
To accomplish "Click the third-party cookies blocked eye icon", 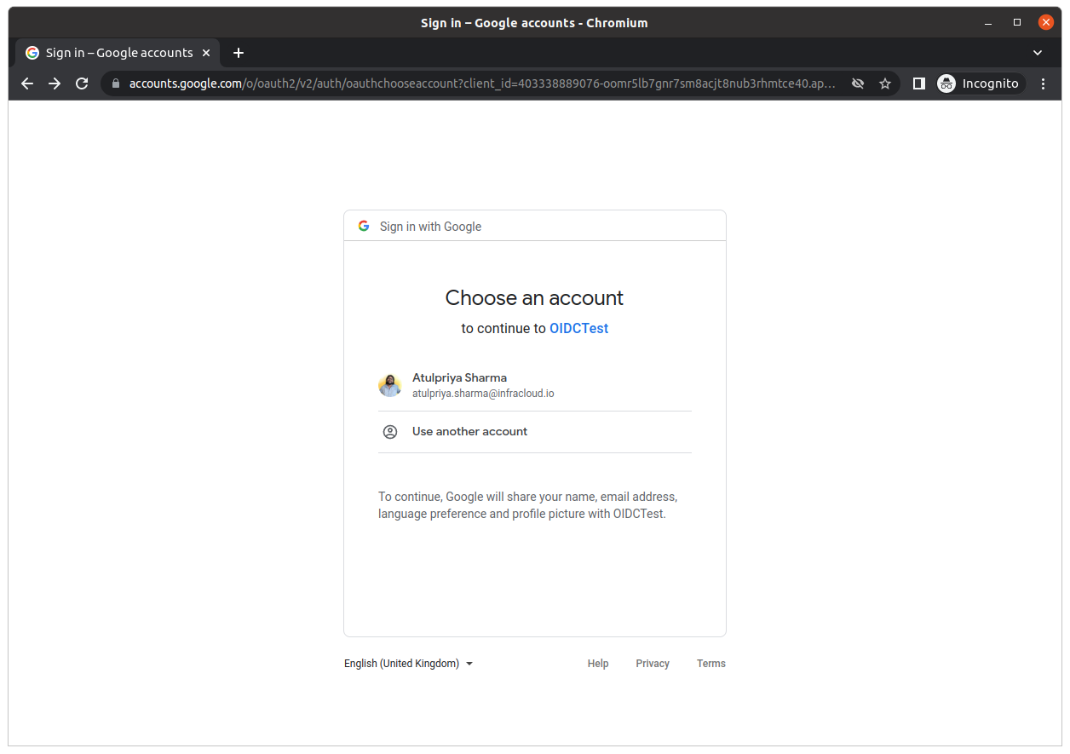I will 858,83.
